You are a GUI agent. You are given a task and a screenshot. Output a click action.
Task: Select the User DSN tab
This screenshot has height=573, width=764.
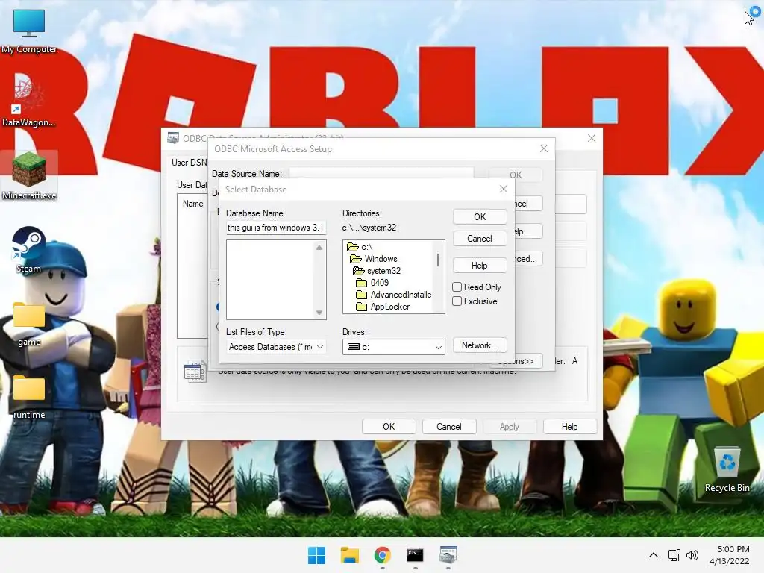pos(189,162)
